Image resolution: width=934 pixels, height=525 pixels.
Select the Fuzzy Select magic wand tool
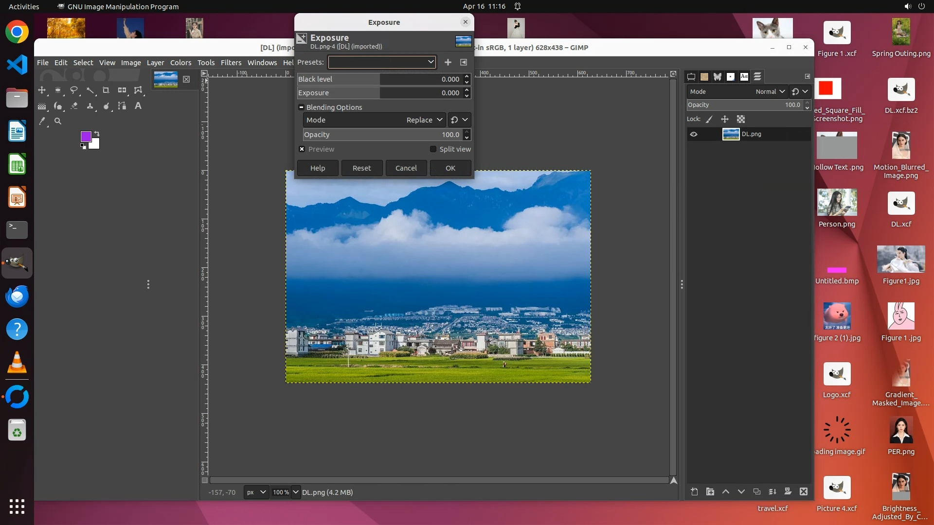90,90
